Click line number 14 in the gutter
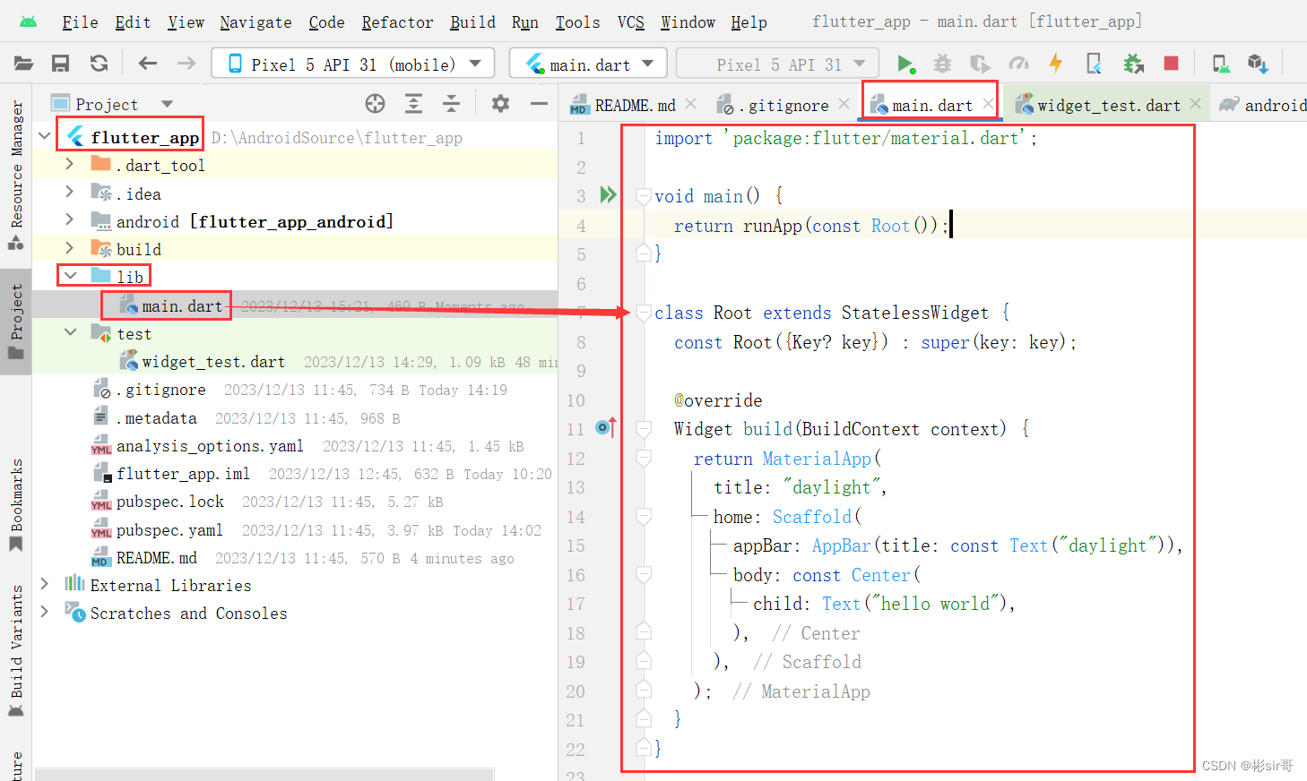Image resolution: width=1307 pixels, height=781 pixels. tap(576, 517)
